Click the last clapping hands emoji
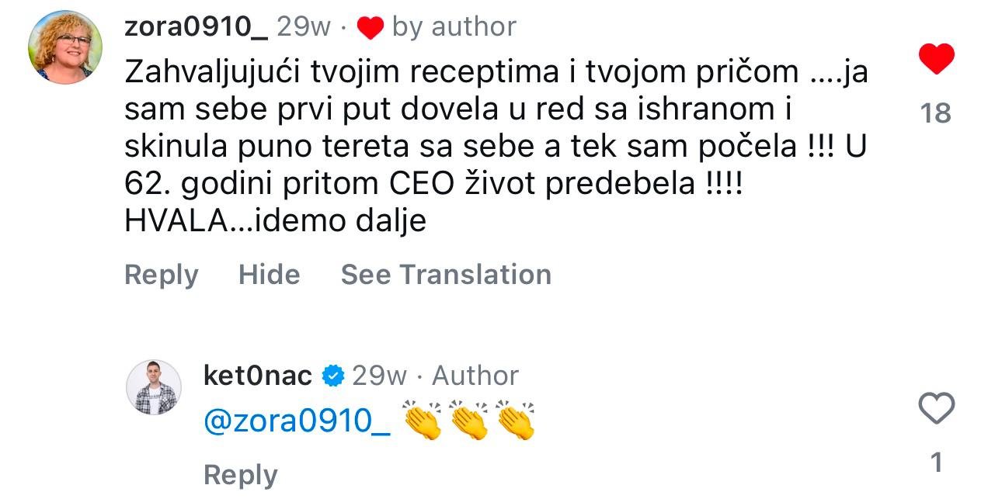The width and height of the screenshot is (1002, 499). coord(517,421)
